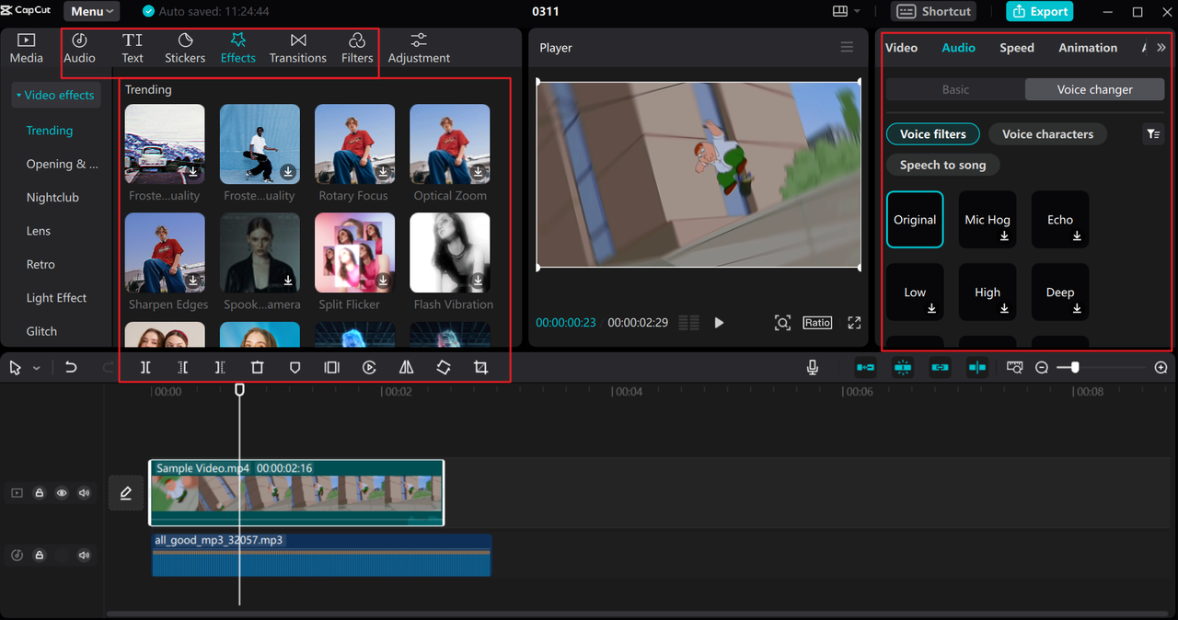Click the Rotate icon in timeline toolbar
Screen dimensions: 1178x620
pyautogui.click(x=444, y=367)
